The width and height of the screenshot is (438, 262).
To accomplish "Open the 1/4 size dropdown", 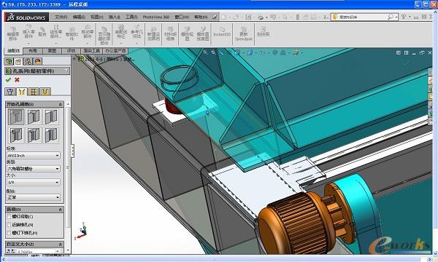I will (34, 183).
